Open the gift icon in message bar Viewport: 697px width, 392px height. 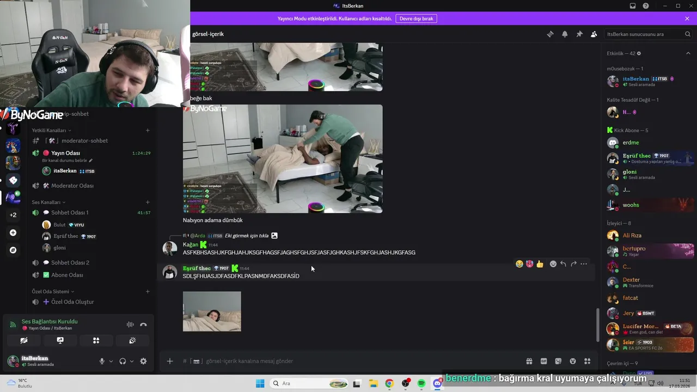pyautogui.click(x=529, y=361)
